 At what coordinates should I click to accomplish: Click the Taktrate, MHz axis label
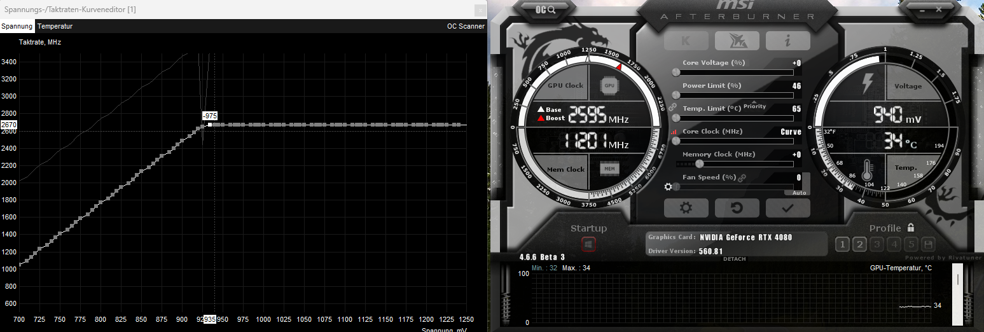click(40, 42)
